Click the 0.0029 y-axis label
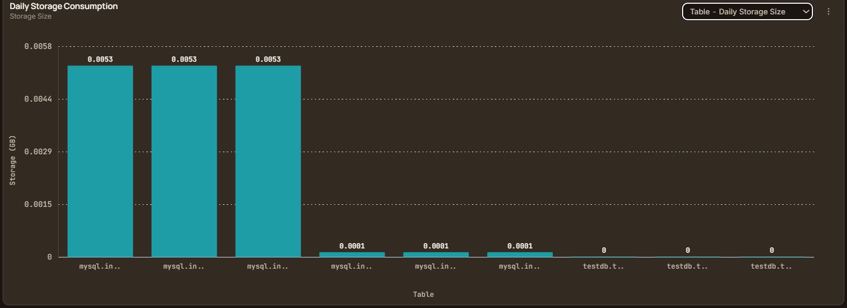 tap(38, 152)
